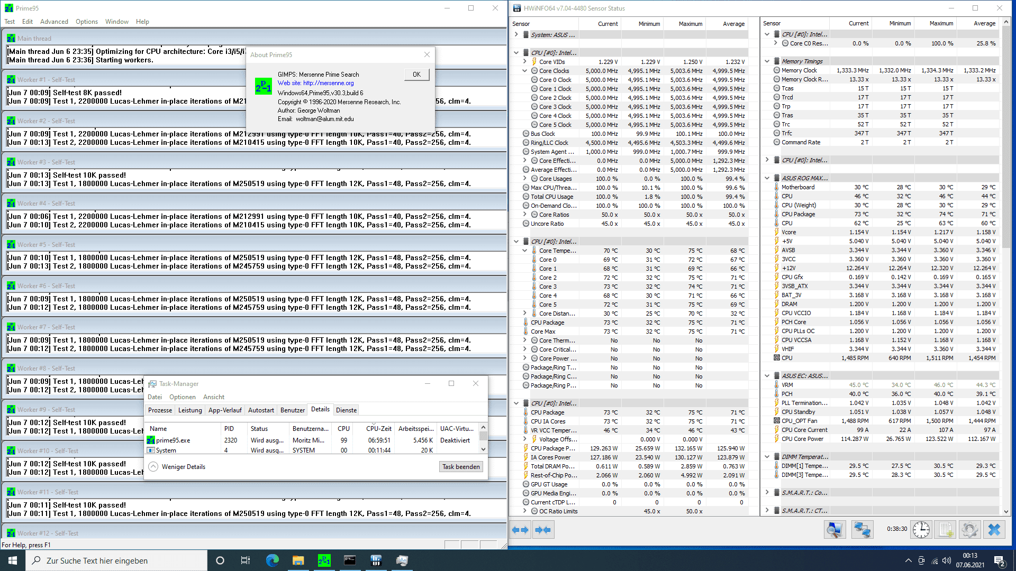Open HWiNFO sensor settings gear
The width and height of the screenshot is (1016, 571).
click(970, 530)
